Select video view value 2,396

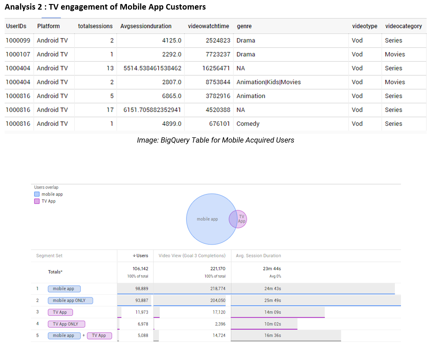[220, 324]
